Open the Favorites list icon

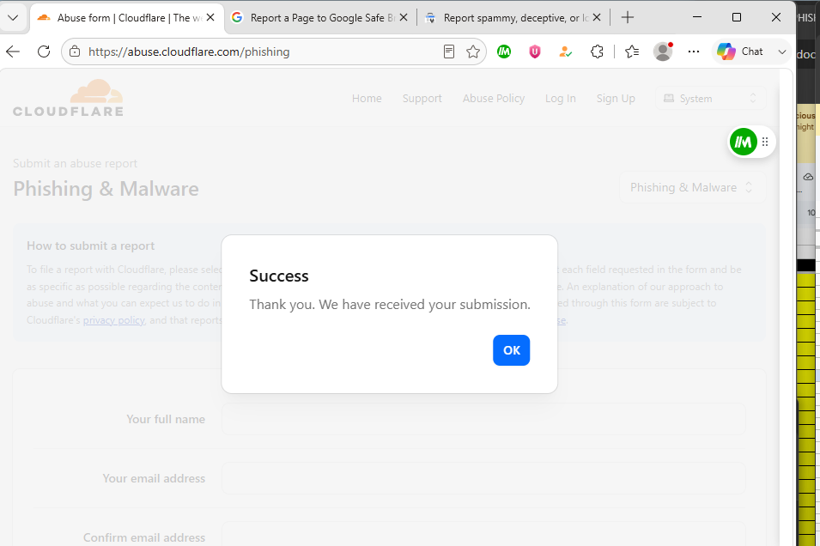point(632,52)
